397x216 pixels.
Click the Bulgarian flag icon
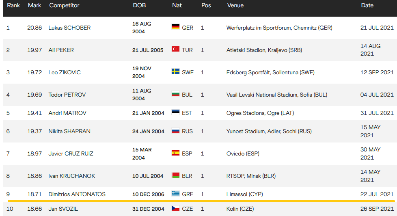(175, 95)
